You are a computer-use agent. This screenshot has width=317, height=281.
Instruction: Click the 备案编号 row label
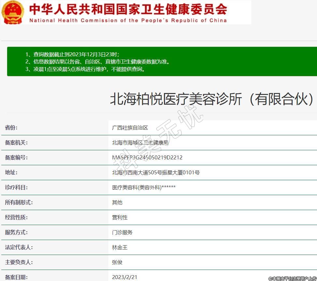pos(16,157)
